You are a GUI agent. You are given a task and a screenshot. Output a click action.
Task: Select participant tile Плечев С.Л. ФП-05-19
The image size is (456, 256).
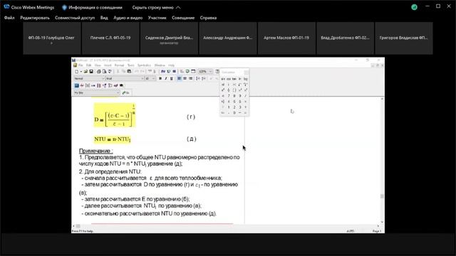[110, 38]
